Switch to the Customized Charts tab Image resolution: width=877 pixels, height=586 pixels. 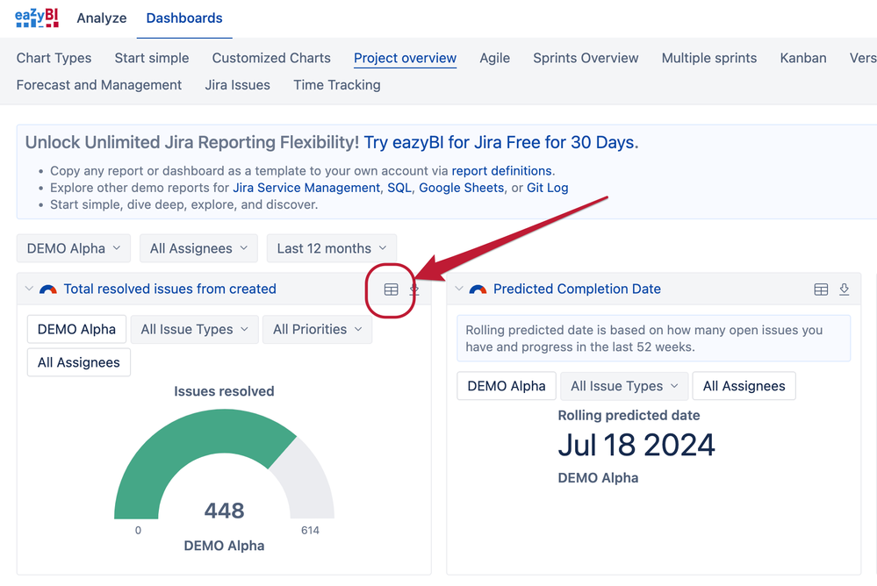point(271,58)
